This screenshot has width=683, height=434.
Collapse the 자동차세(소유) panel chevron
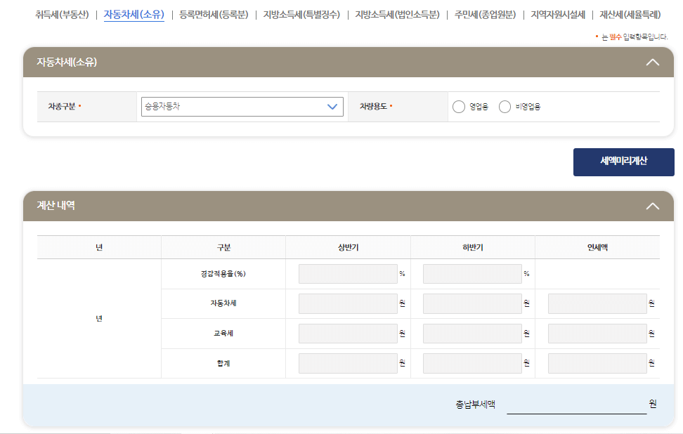652,62
